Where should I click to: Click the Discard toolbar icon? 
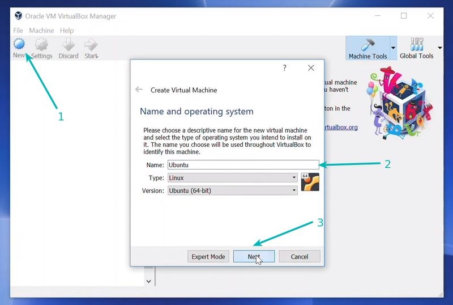pos(69,48)
